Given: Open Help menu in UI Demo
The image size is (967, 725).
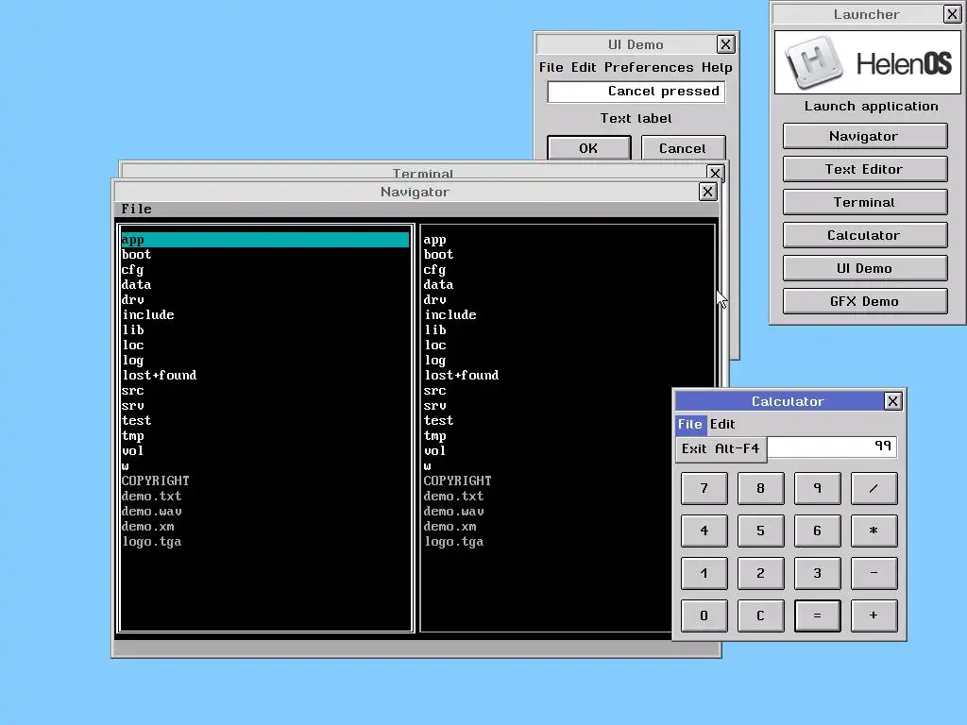Looking at the screenshot, I should click(x=717, y=67).
